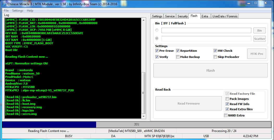Open the Extra tab

pyautogui.click(x=205, y=16)
